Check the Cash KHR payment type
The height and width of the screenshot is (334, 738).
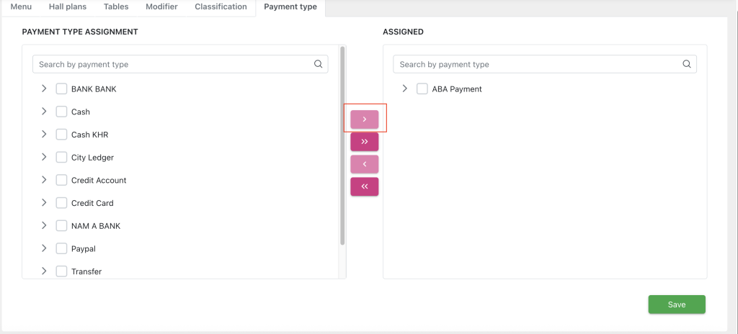pyautogui.click(x=61, y=135)
